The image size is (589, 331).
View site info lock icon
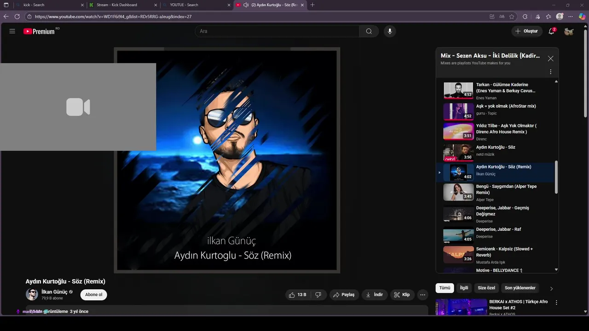[29, 17]
